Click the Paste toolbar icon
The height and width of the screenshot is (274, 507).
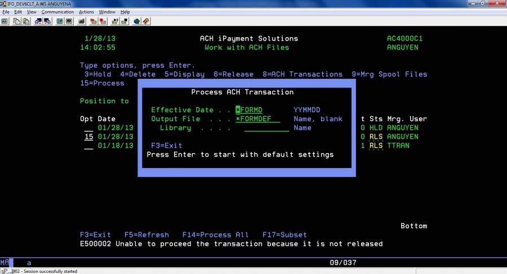[x=26, y=21]
